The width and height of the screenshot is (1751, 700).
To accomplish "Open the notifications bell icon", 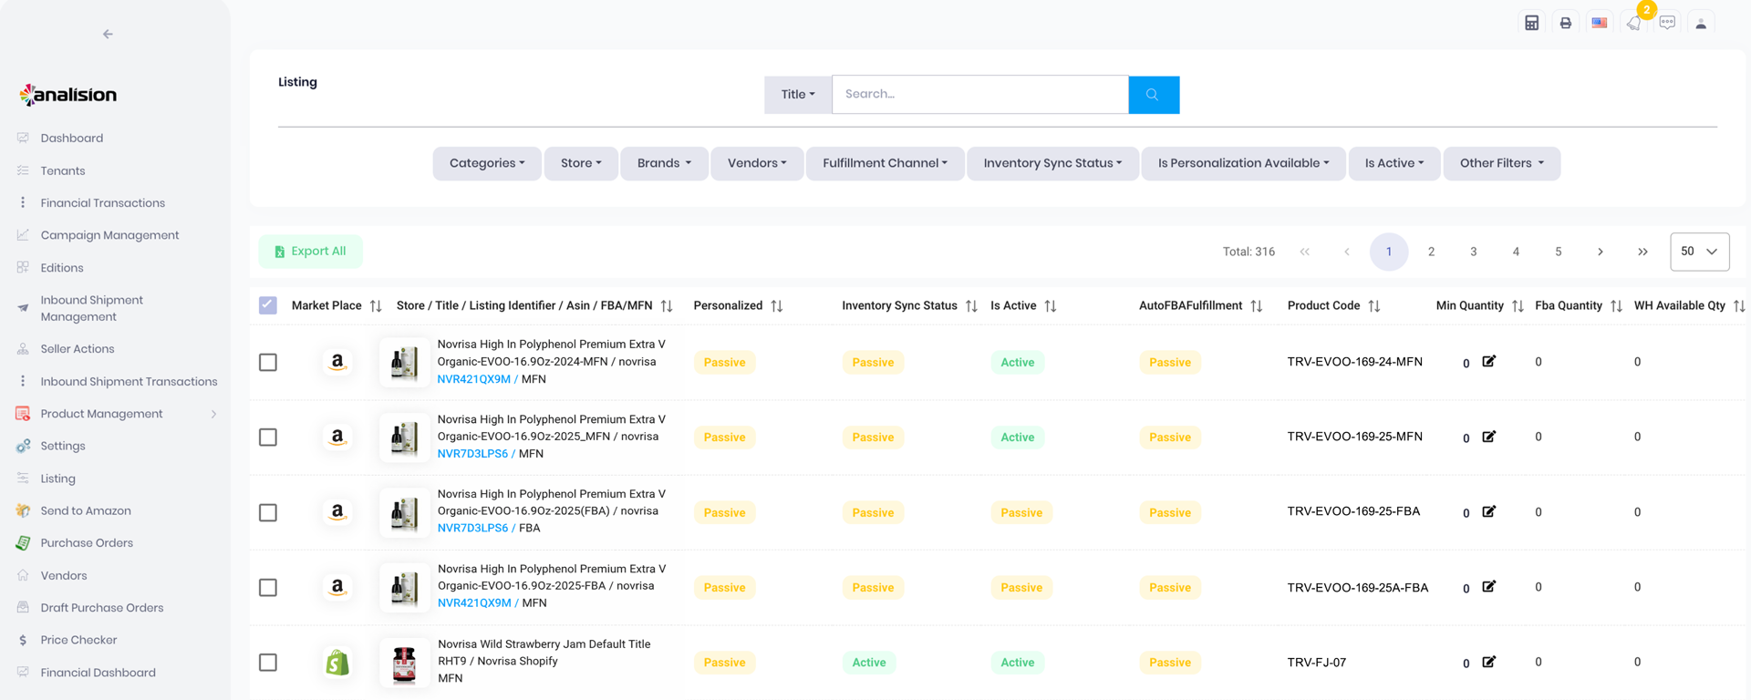I will pos(1633,23).
